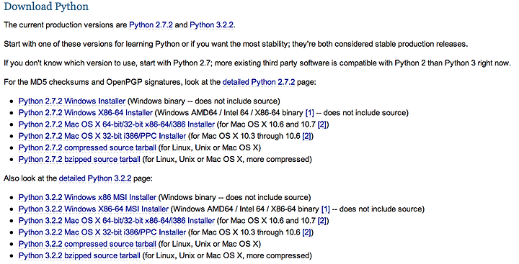Download Python 3.2.2 compressed source tarball

point(87,244)
